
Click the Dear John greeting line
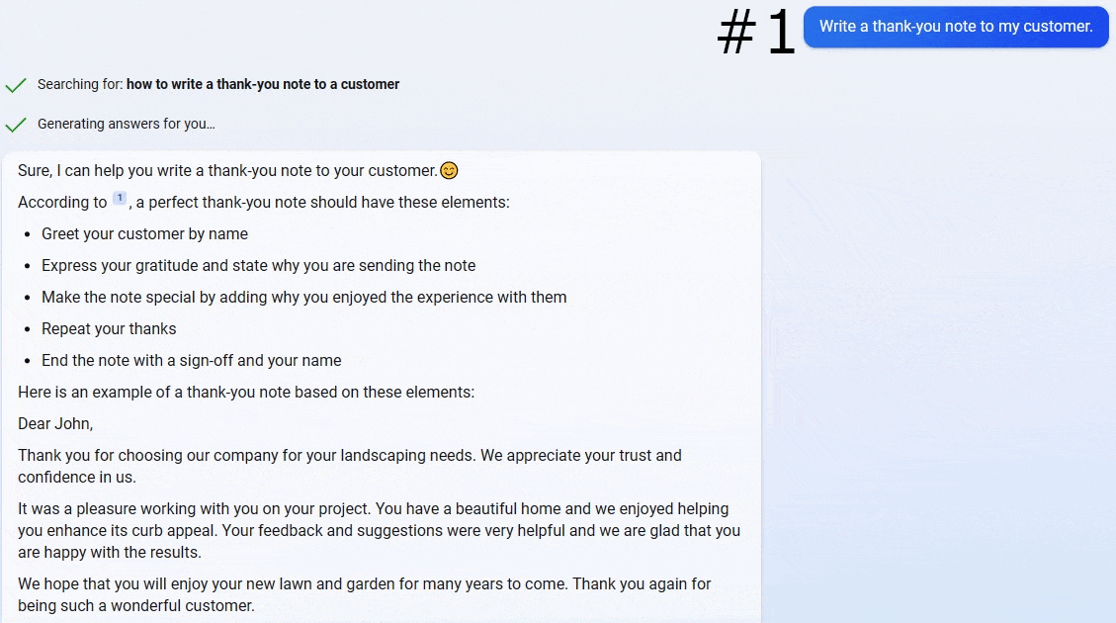[x=55, y=423]
